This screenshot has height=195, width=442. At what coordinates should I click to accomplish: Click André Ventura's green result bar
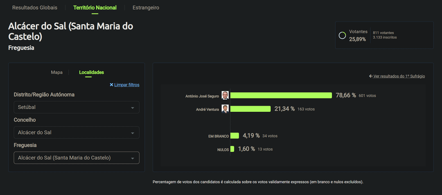(x=250, y=109)
